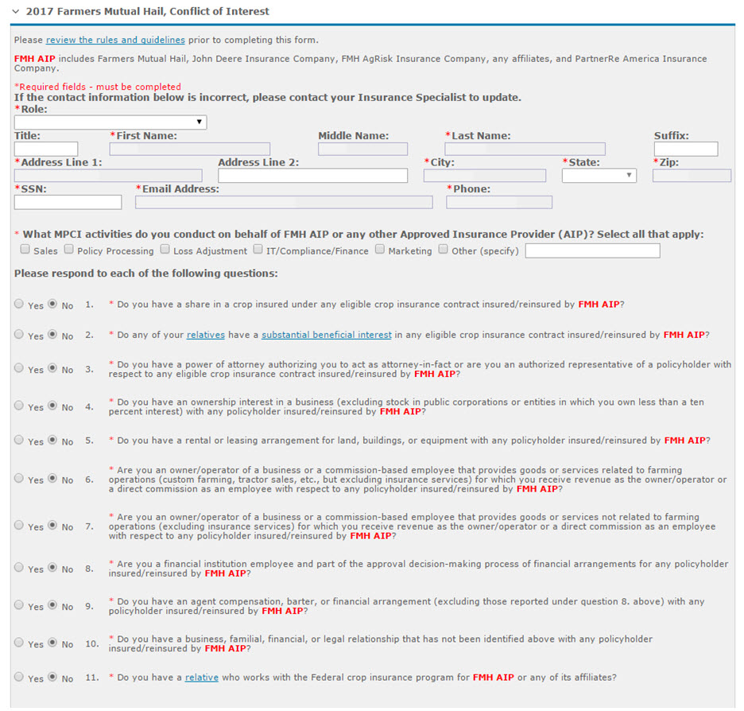Click the relatives link in question 2

pyautogui.click(x=206, y=335)
